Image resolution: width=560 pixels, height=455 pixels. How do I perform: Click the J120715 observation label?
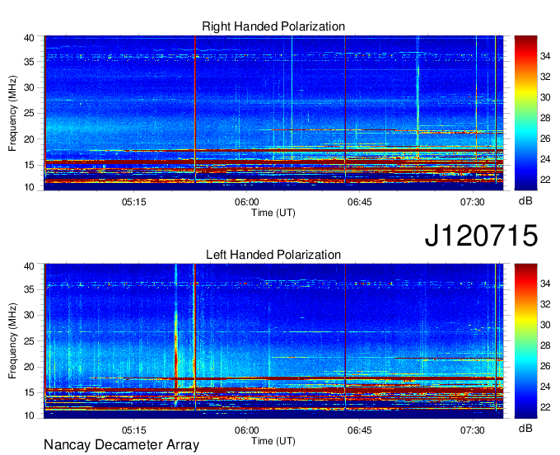tap(481, 236)
